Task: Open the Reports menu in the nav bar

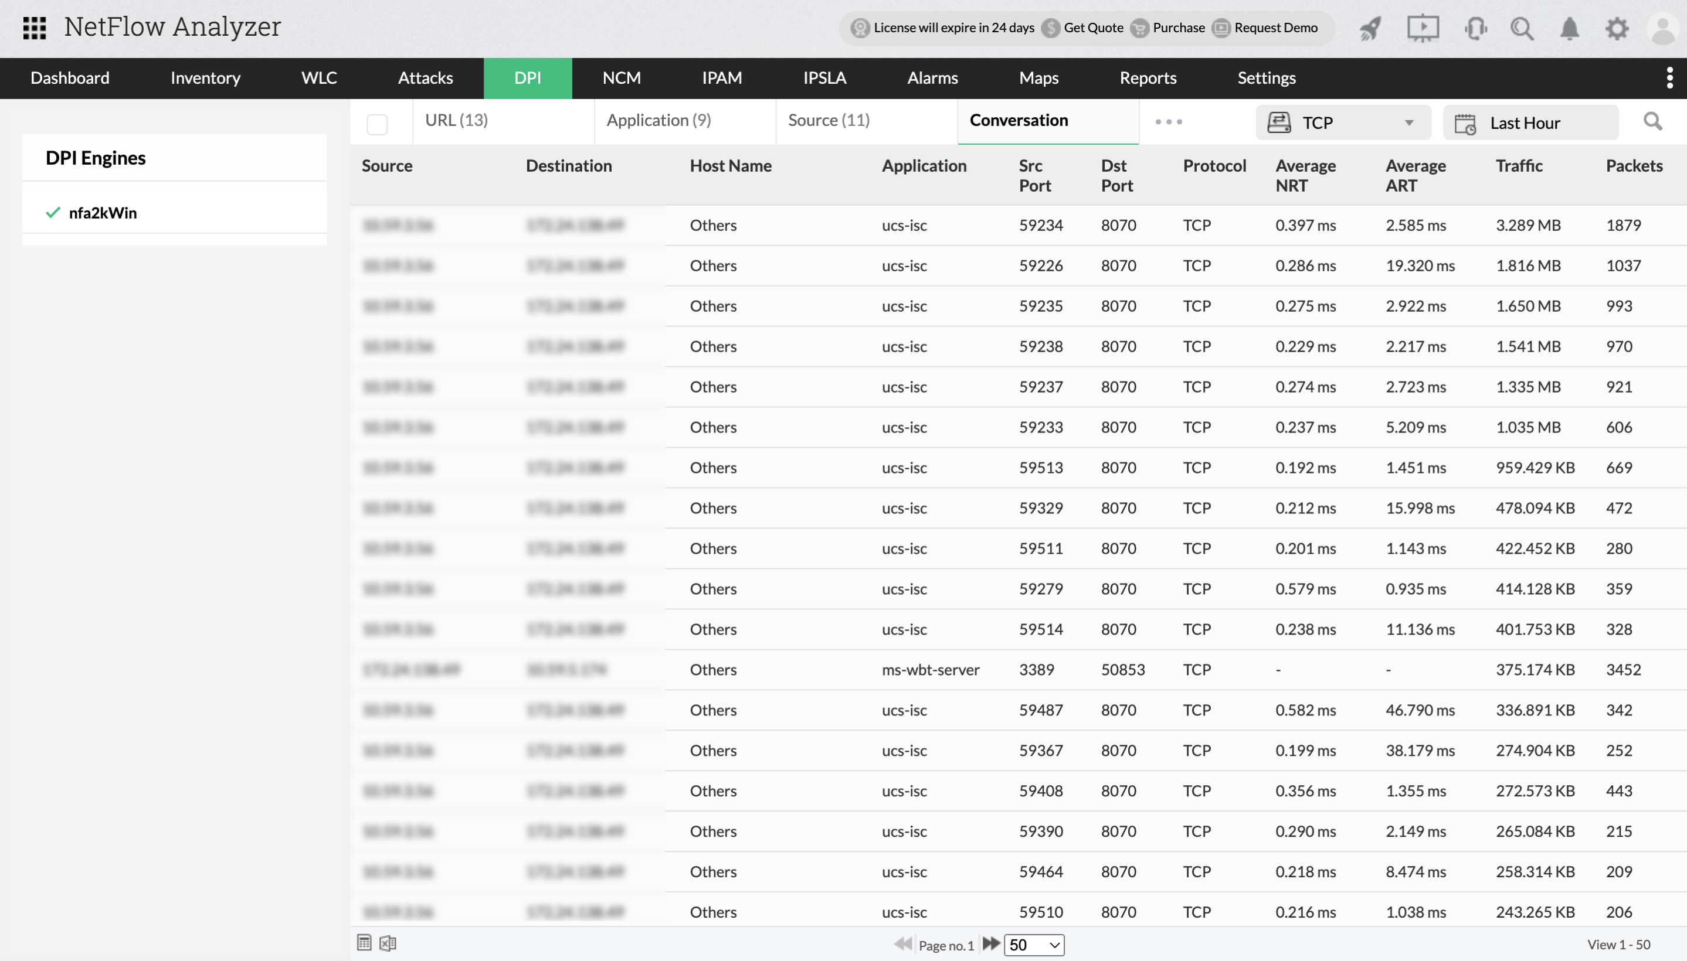Action: coord(1148,78)
